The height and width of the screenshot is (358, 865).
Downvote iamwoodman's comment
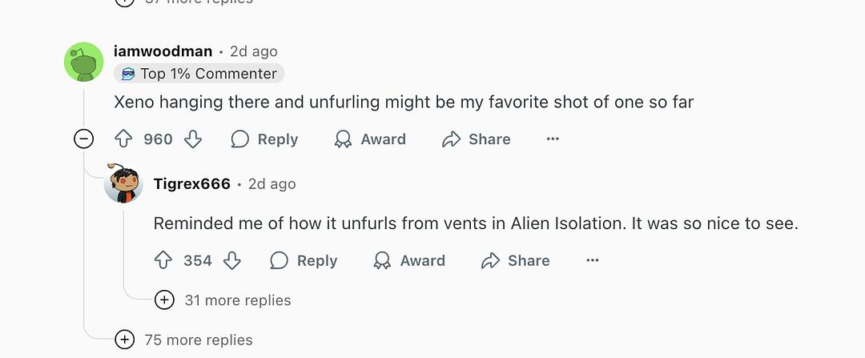[192, 139]
